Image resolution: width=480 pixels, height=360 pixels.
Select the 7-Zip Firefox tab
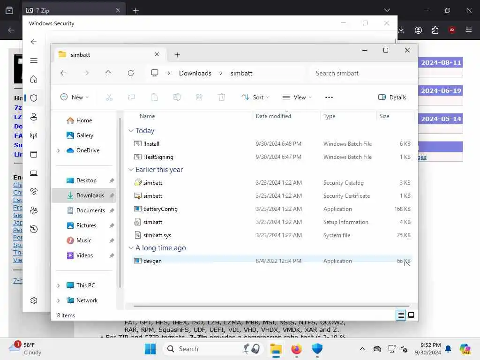[74, 10]
